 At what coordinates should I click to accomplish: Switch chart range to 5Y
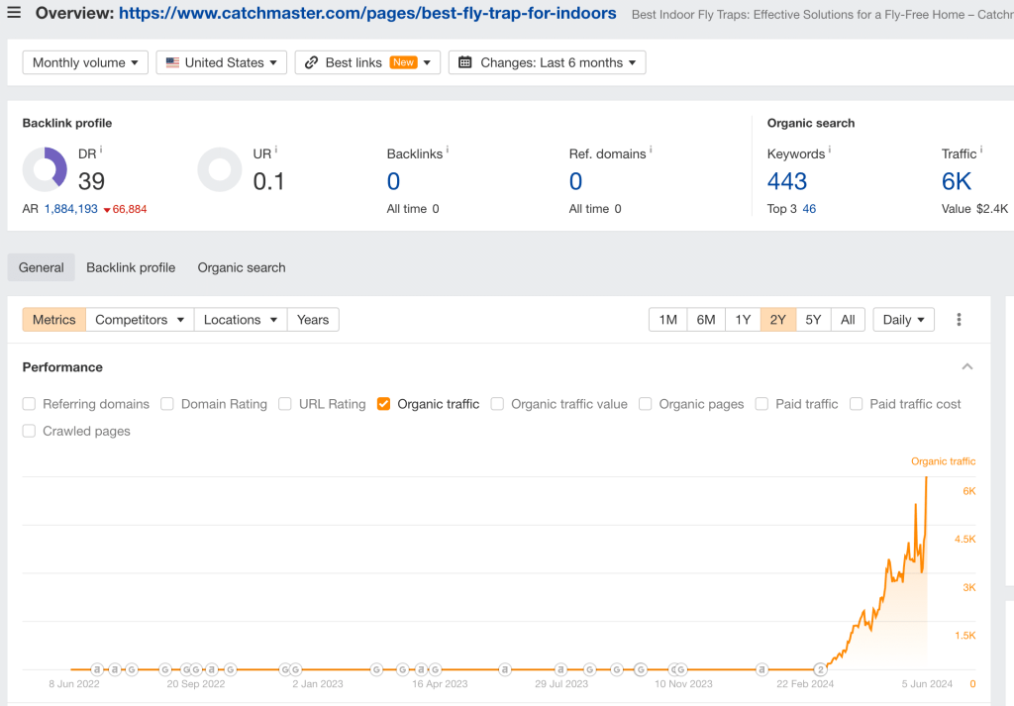click(813, 320)
